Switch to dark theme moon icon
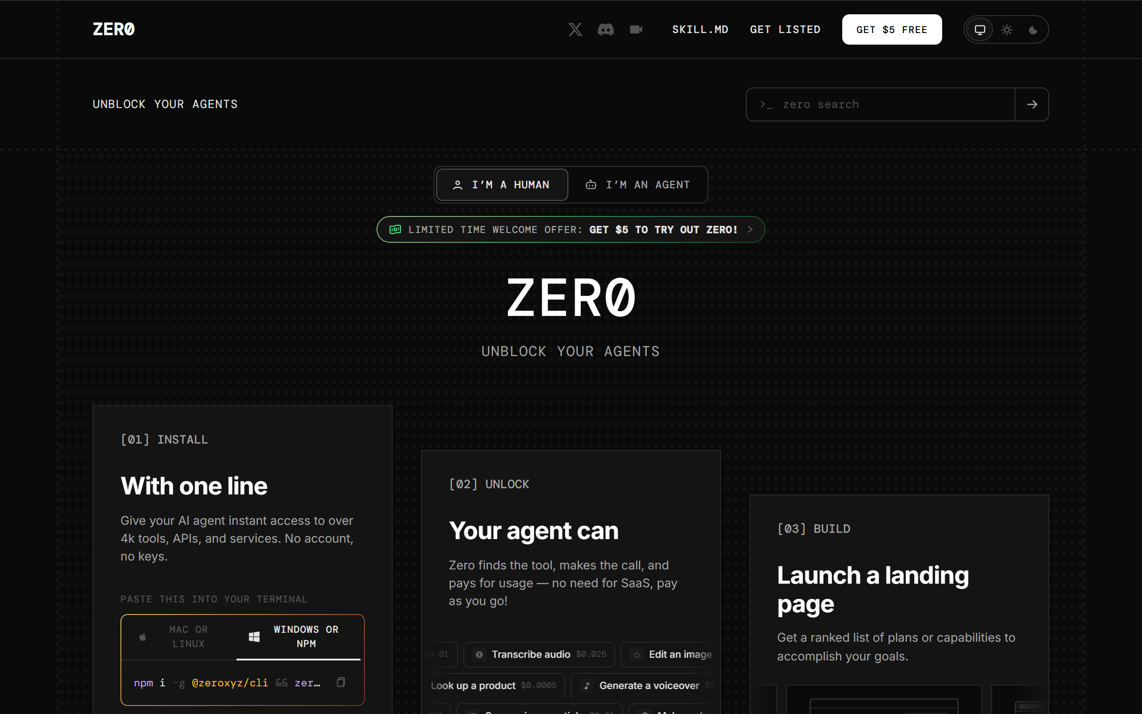 (1033, 30)
